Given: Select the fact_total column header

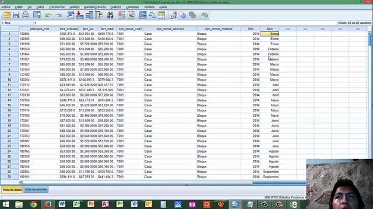Looking at the screenshot, I should (107, 29).
